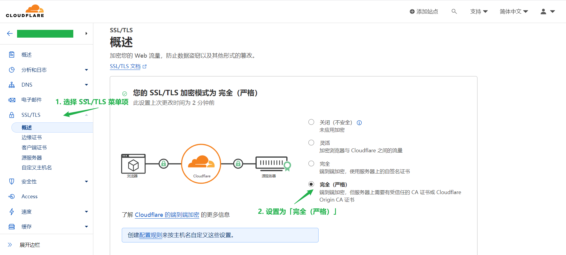566x255 pixels.
Task: Open the 源服务器 submenu item
Action: click(32, 158)
